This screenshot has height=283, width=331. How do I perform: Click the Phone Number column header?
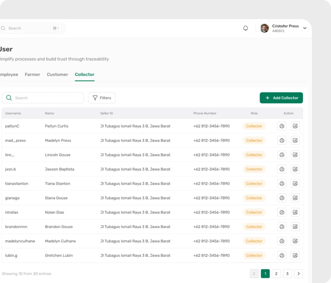click(205, 113)
